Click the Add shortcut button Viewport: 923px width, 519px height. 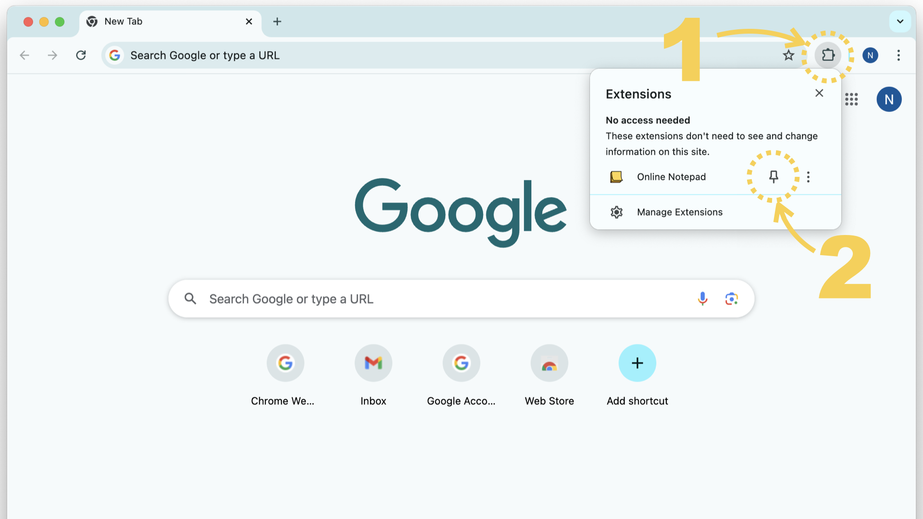pyautogui.click(x=636, y=362)
